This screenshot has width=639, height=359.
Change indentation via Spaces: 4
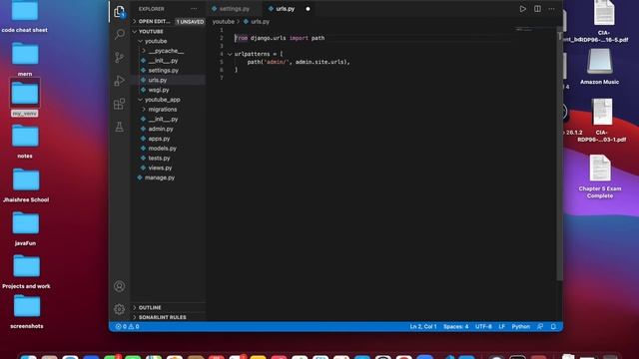(x=455, y=326)
